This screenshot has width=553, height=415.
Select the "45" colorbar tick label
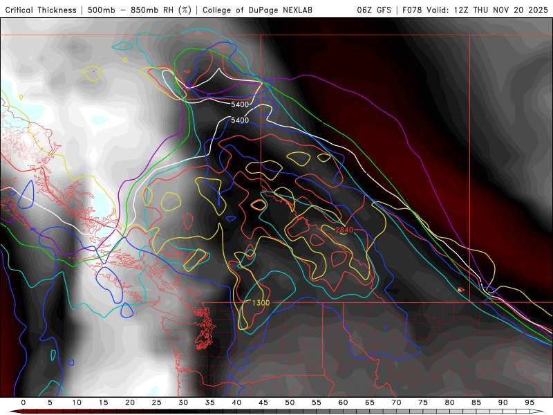(x=263, y=403)
